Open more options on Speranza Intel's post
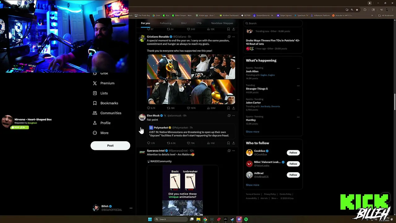This screenshot has height=223, width=396. [234, 151]
